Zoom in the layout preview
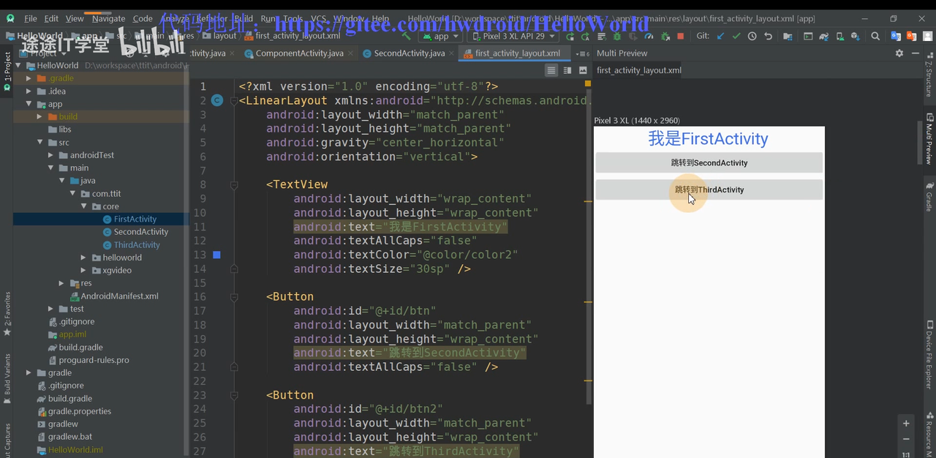This screenshot has width=936, height=458. [x=906, y=423]
